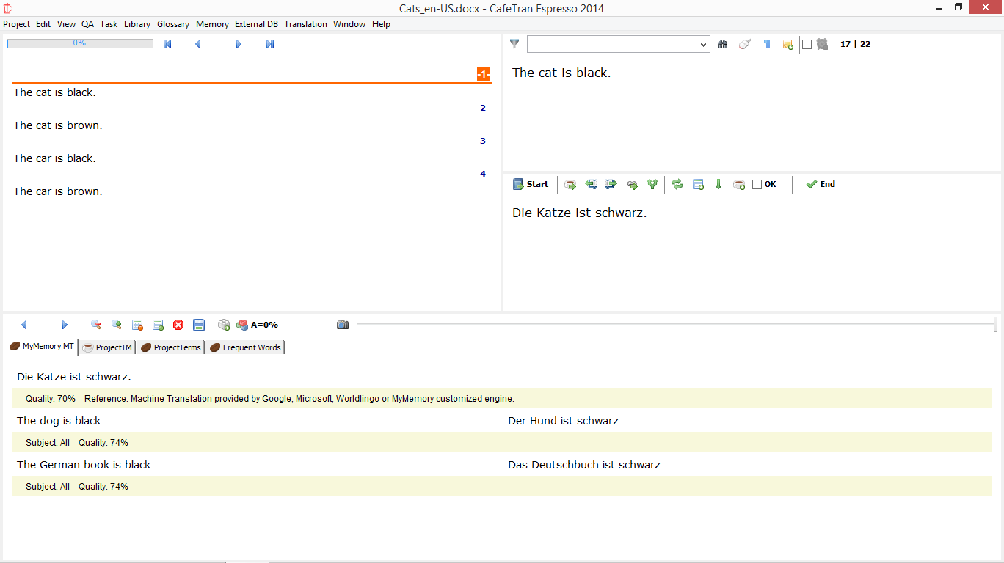The image size is (1004, 563).
Task: Open the Glossary menu
Action: (173, 24)
